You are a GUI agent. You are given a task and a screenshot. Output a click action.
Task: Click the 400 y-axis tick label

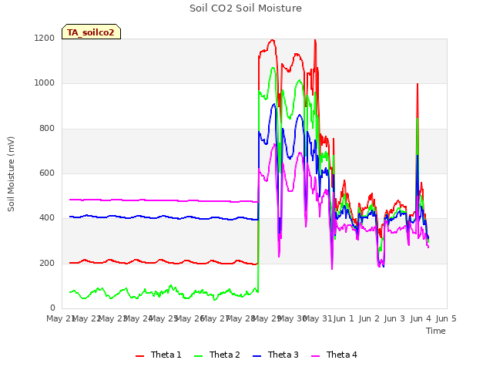pos(47,218)
